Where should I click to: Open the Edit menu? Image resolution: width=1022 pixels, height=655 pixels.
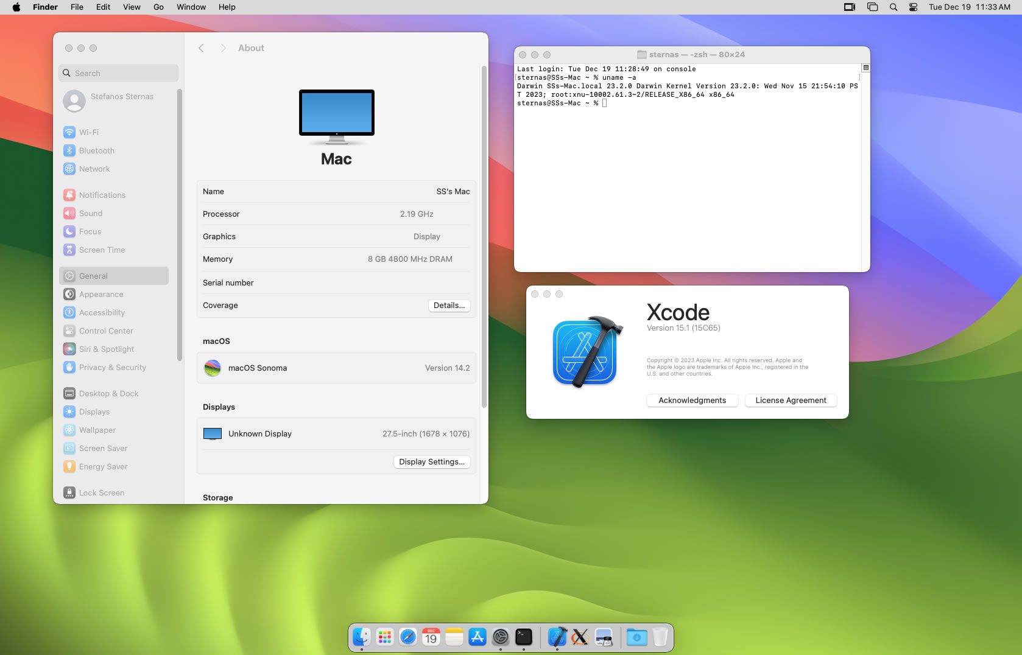click(x=104, y=7)
